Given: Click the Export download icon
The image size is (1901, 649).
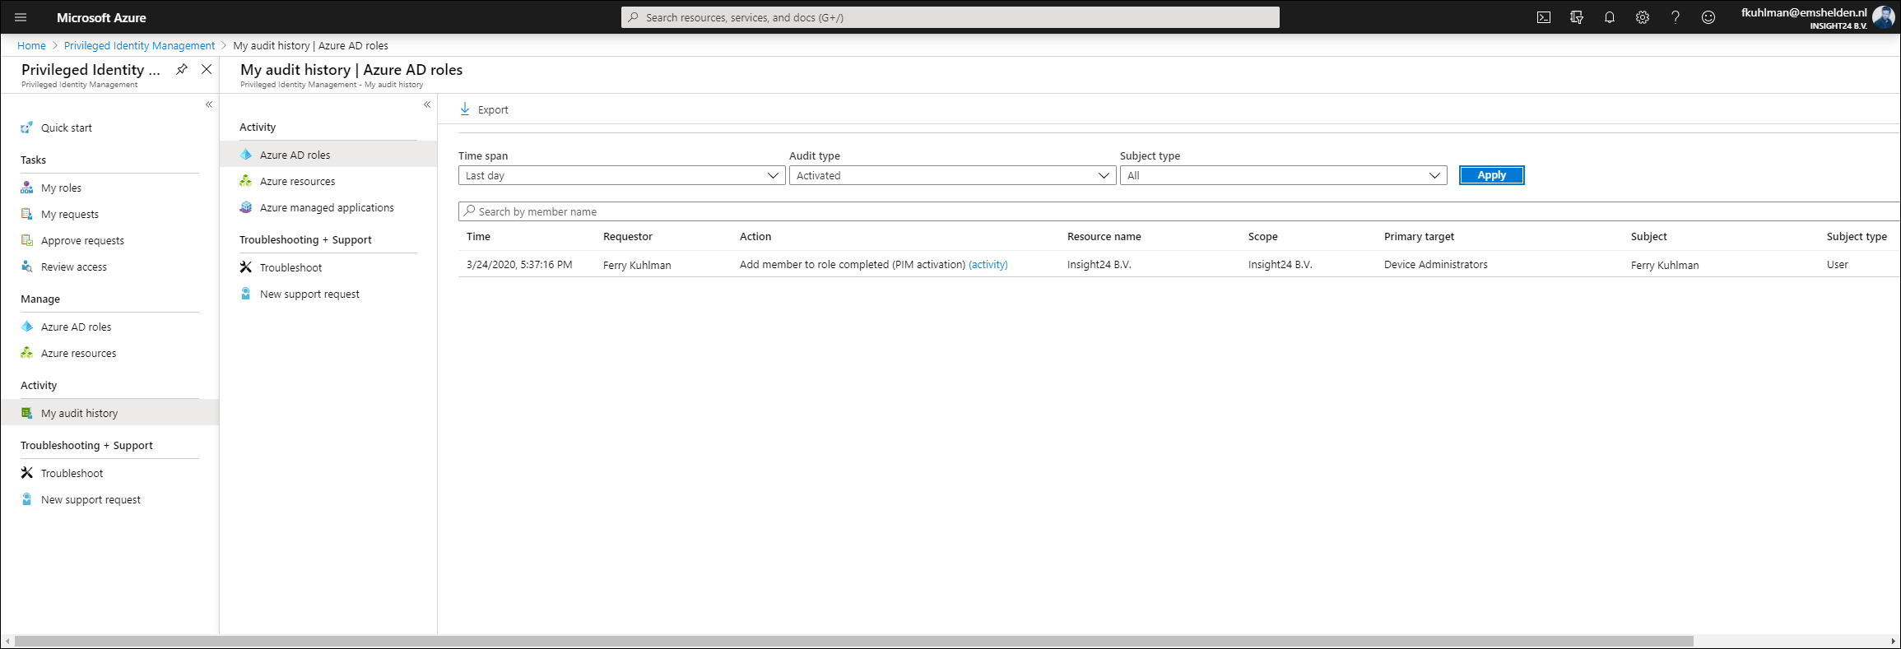Looking at the screenshot, I should [465, 109].
